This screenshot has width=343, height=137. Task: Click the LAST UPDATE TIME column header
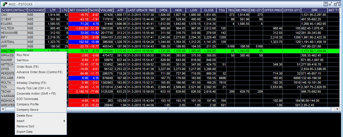coord(141,10)
